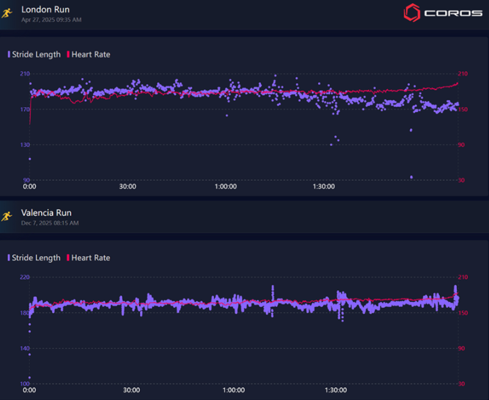The width and height of the screenshot is (489, 400).
Task: Hide Heart Rate series in Valencia chart
Action: tap(91, 258)
